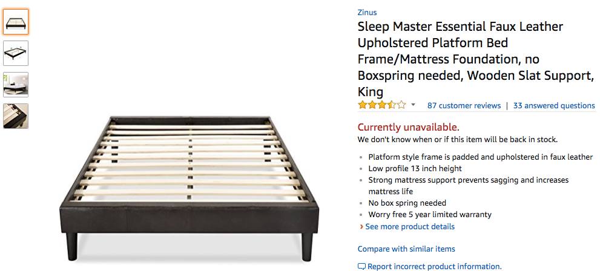Open the 87 customer reviews link
This screenshot has width=600, height=271.
click(x=464, y=105)
